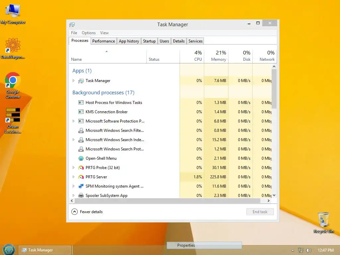Screen dimensions: 340x255
Task: Click the Task Manager title bar icon
Action: 72,25
